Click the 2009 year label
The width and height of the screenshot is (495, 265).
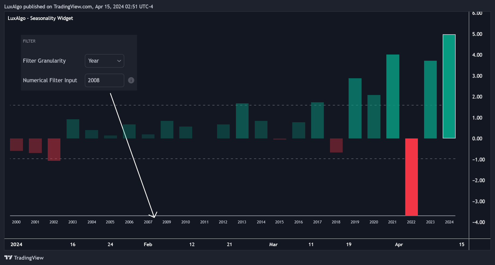pos(167,222)
